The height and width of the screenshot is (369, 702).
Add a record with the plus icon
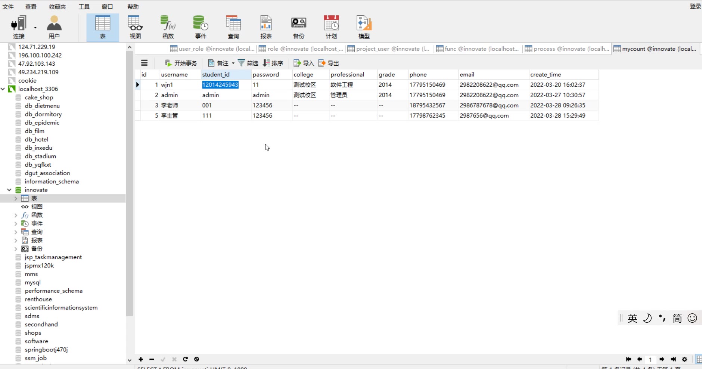tap(141, 359)
